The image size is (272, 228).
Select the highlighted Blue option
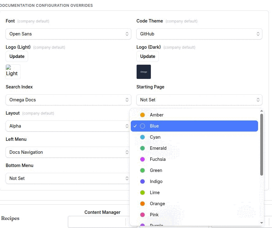194,126
